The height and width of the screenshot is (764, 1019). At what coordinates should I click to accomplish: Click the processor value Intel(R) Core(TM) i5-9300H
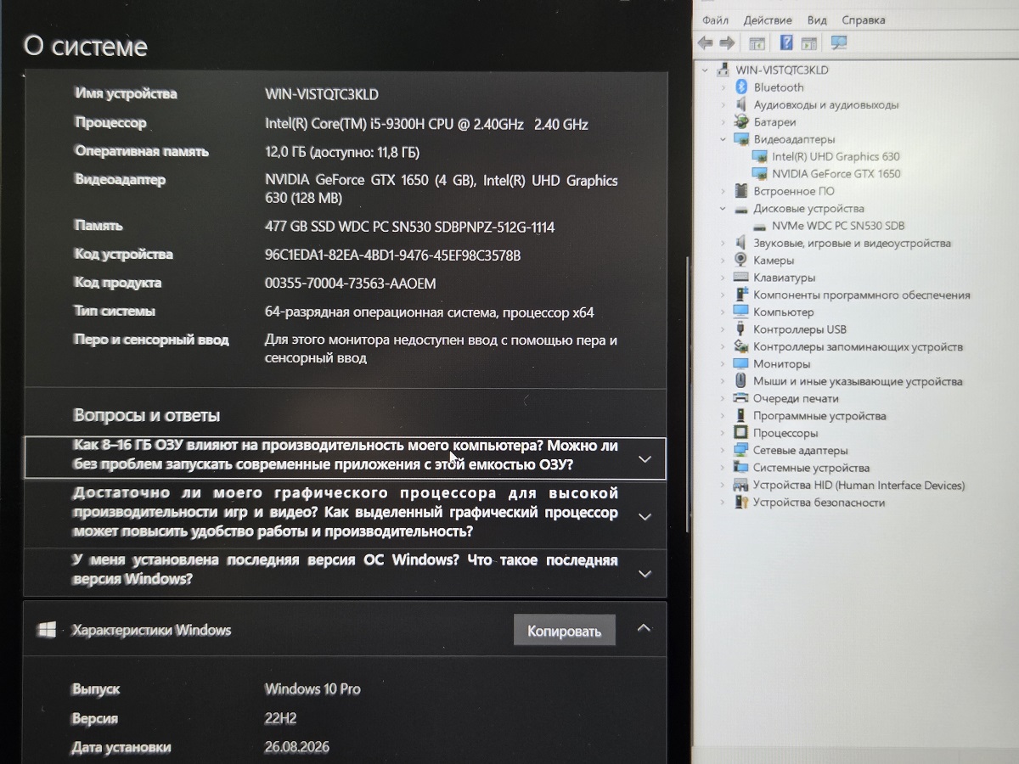[426, 124]
